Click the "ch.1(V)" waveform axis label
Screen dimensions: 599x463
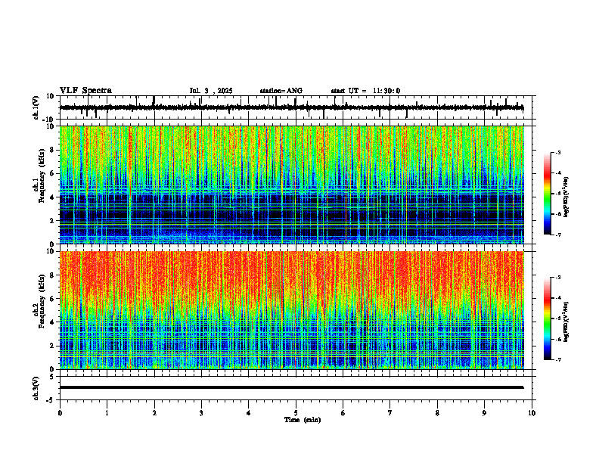36,107
